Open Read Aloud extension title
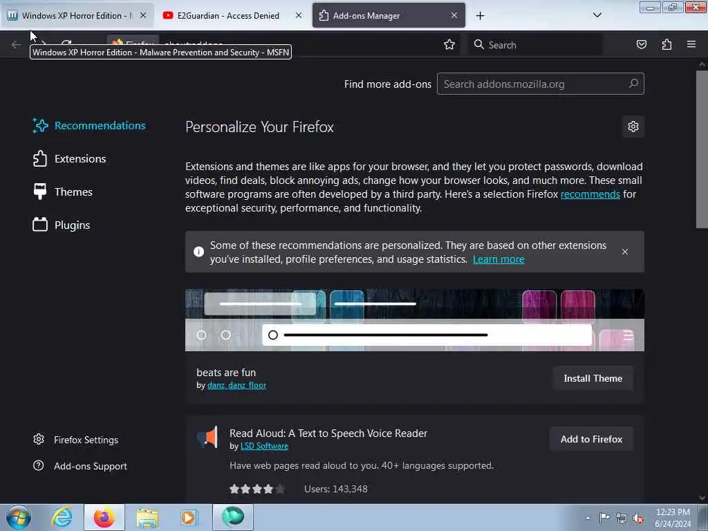Viewport: 708px width, 531px height. [x=328, y=434]
